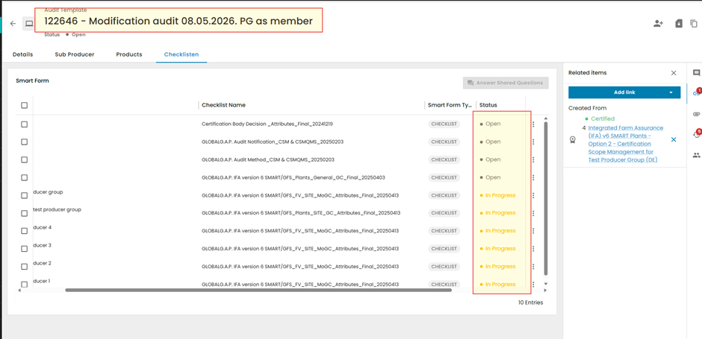This screenshot has width=702, height=339.
Task: Expand the Add link dropdown arrow
Action: click(x=671, y=92)
